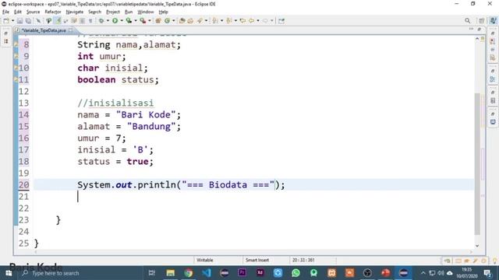The width and height of the screenshot is (499, 280).
Task: Click the Previous Annotation icon
Action: click(x=228, y=21)
